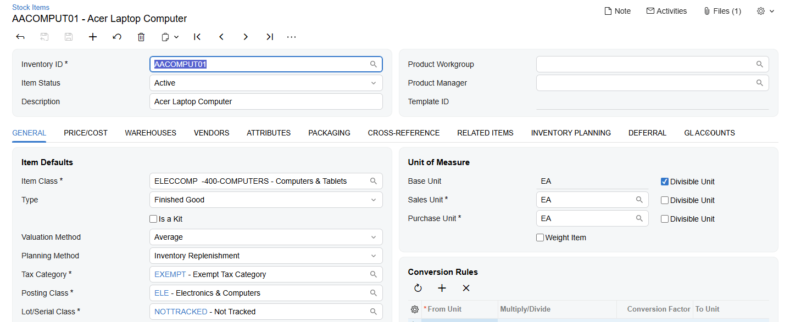
Task: Click the Posting Class lookup magnifier
Action: pos(374,293)
